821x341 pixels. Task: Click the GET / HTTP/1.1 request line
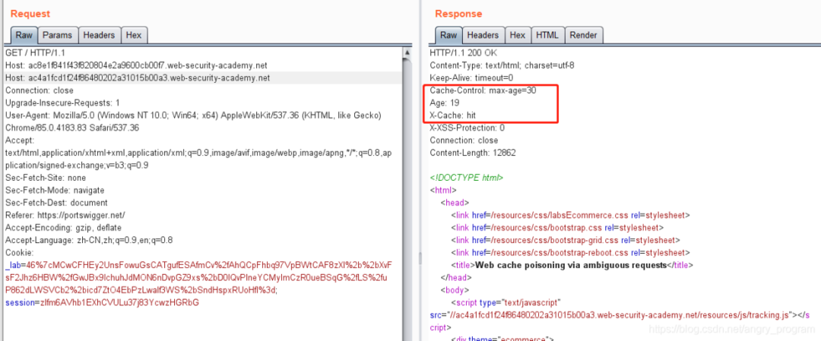(36, 53)
